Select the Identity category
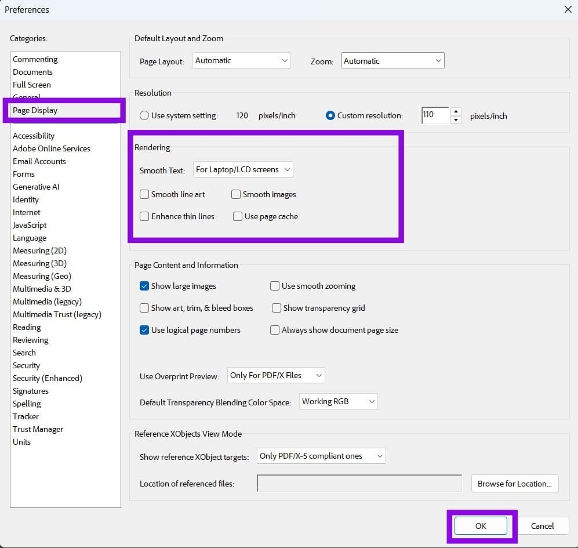 coord(26,199)
